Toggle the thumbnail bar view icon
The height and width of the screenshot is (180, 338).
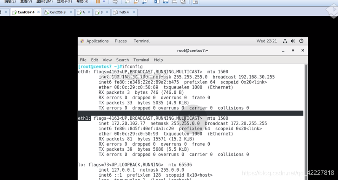pos(195,2)
